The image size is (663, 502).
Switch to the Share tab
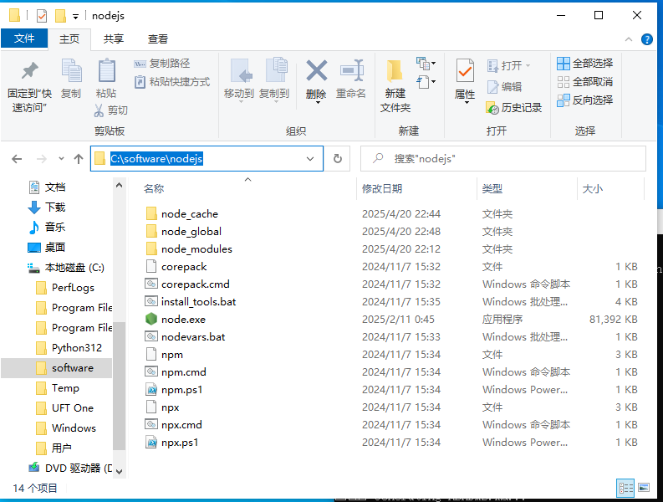click(x=114, y=39)
